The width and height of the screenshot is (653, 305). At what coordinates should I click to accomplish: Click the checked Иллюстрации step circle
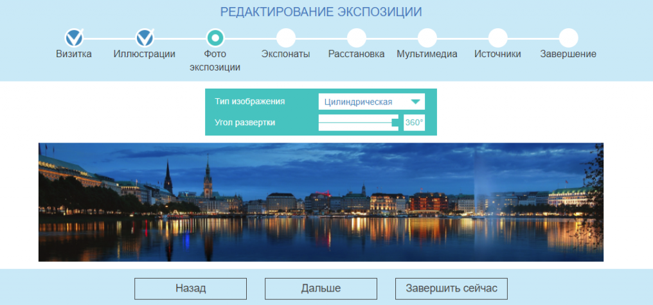click(x=145, y=37)
